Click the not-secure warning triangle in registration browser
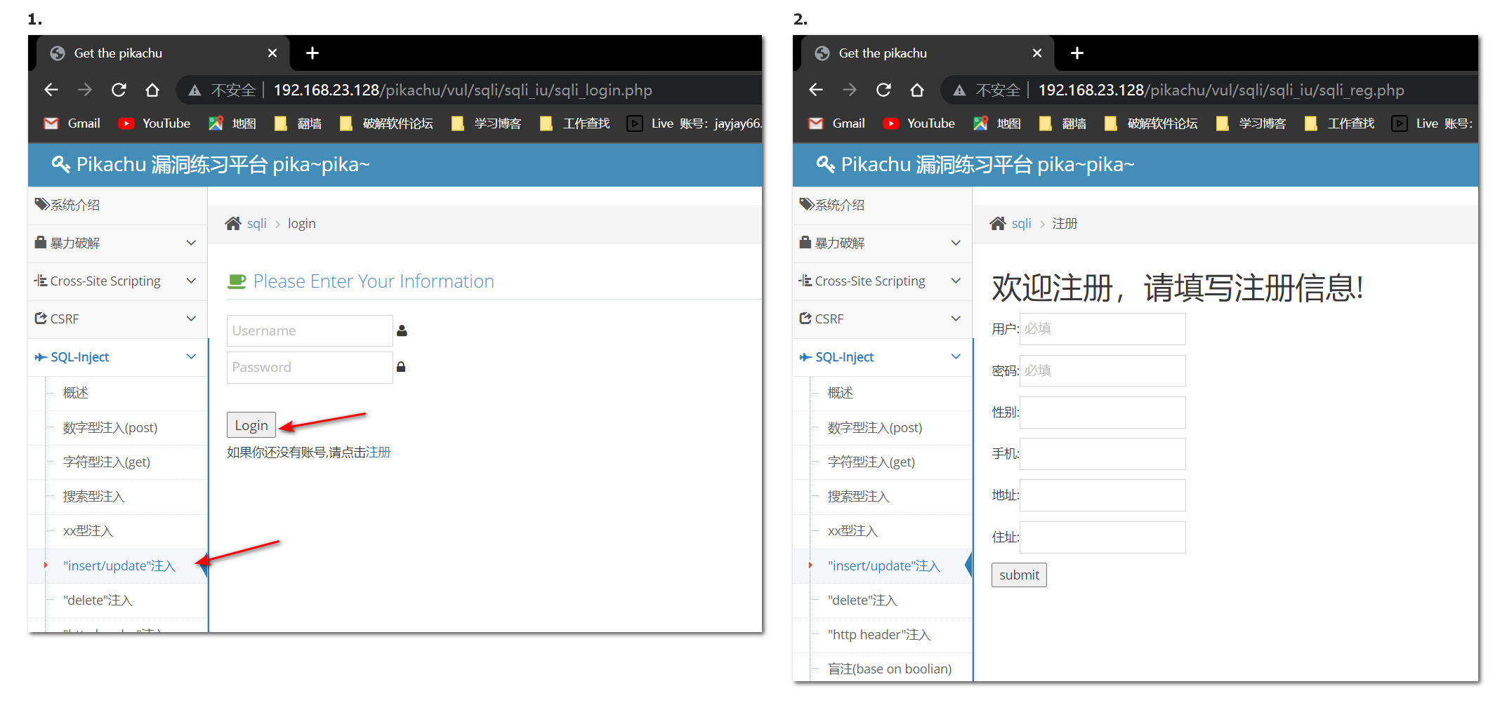Viewport: 1507px width, 710px height. 959,91
